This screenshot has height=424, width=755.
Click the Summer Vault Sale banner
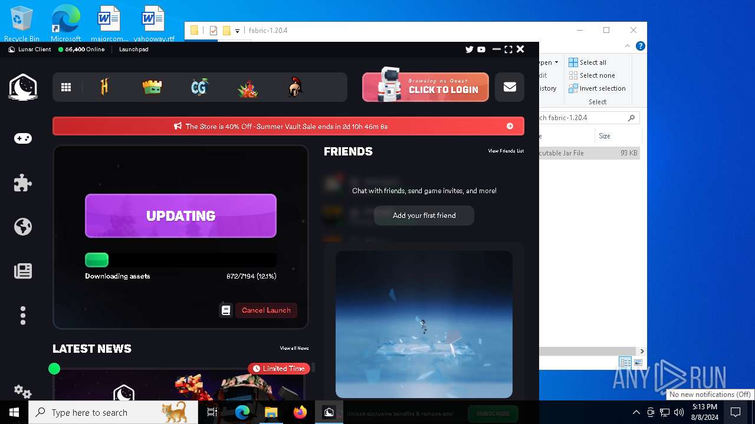click(288, 126)
